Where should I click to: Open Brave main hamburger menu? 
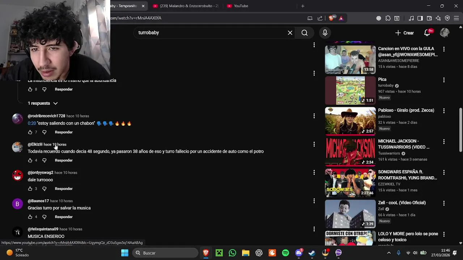pyautogui.click(x=456, y=18)
